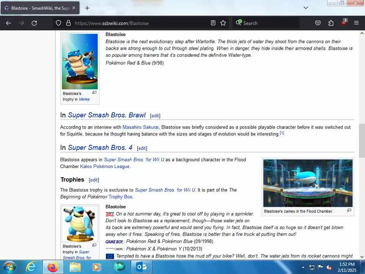Open Windows Explorer folder in taskbar
365x274 pixels.
75,267
